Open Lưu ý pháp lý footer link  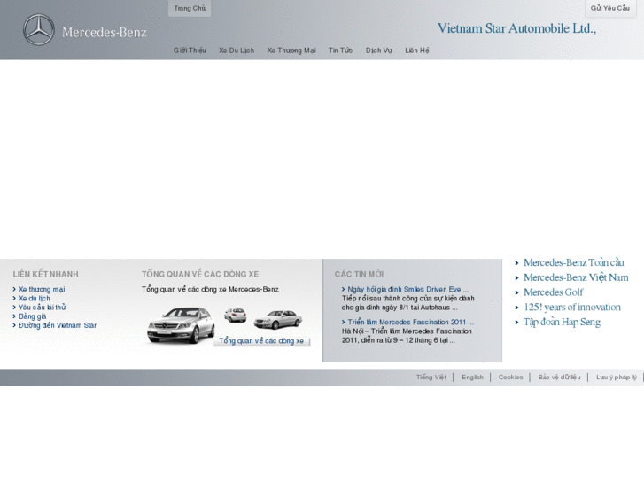[616, 377]
